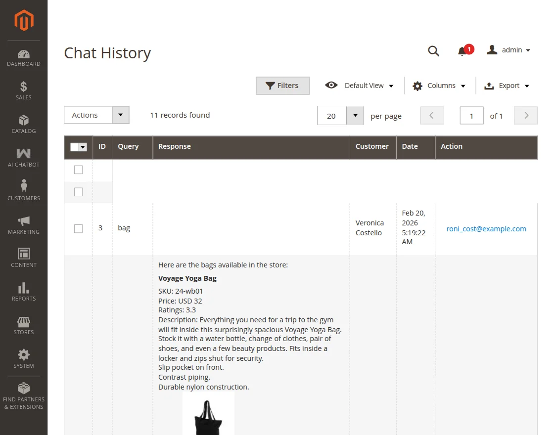Screen dimensions: 554x435
Task: Click the Filters button
Action: [x=282, y=85]
